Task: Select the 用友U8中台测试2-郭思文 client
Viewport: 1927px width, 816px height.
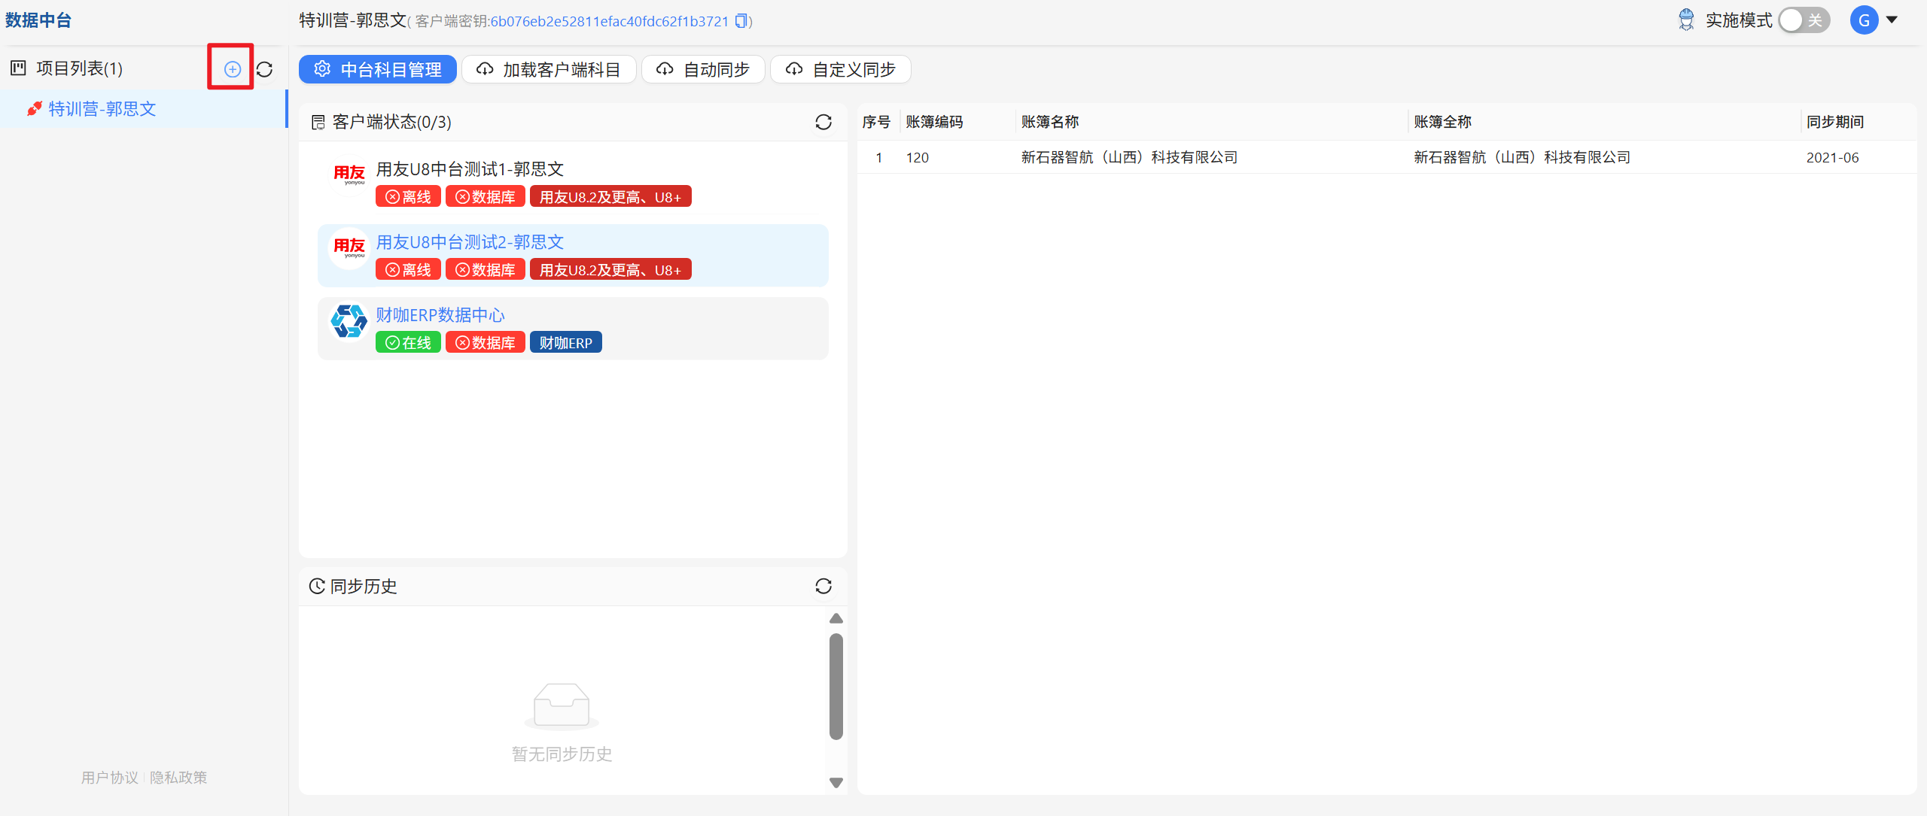Action: tap(573, 256)
